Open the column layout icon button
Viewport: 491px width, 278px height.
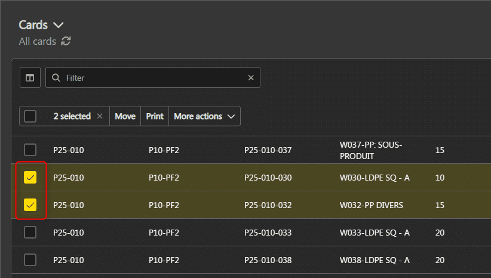coord(30,78)
